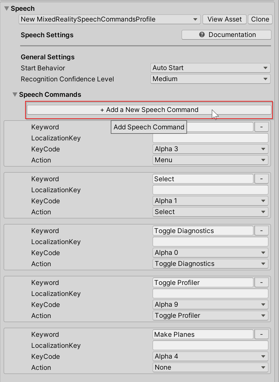The image size is (279, 382).
Task: Click LocalizationKey field under Toggle Diagnostics
Action: (210, 242)
